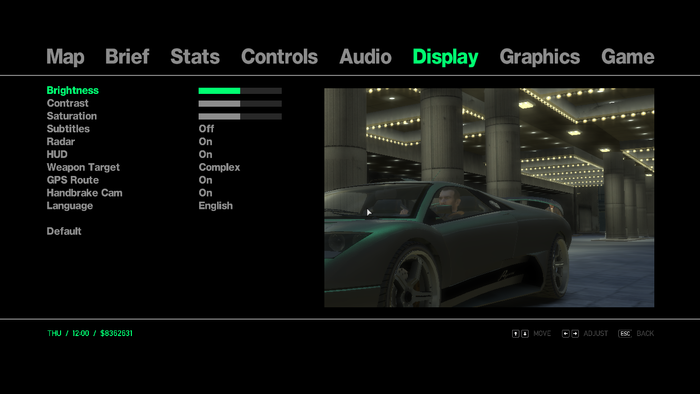Click the Default reset option
The width and height of the screenshot is (700, 394).
click(x=64, y=231)
